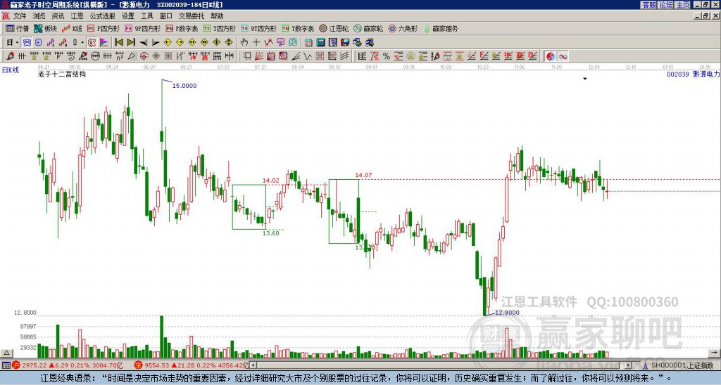The width and height of the screenshot is (721, 385).
Task: Open the 浏览 menu
Action: [x=39, y=16]
